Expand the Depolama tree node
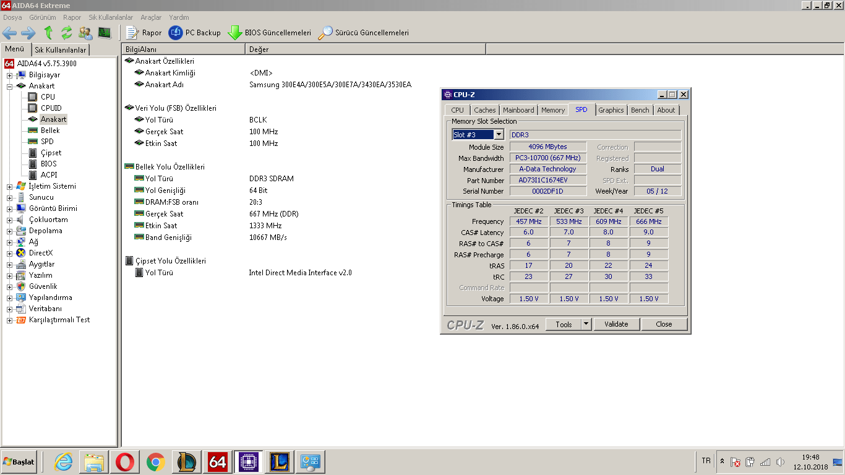This screenshot has height=475, width=845. point(10,231)
